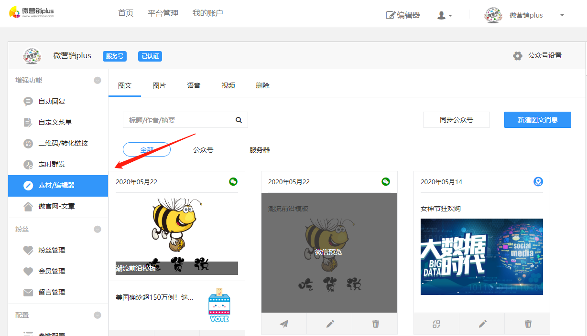The height and width of the screenshot is (336, 587).
Task: Switch to the 删除 tab
Action: pyautogui.click(x=262, y=85)
